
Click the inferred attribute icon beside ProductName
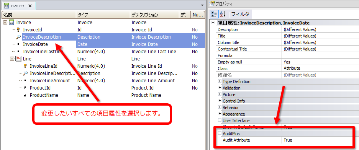25,95
